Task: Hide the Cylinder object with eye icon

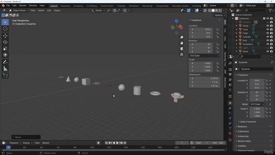Action: (268, 37)
